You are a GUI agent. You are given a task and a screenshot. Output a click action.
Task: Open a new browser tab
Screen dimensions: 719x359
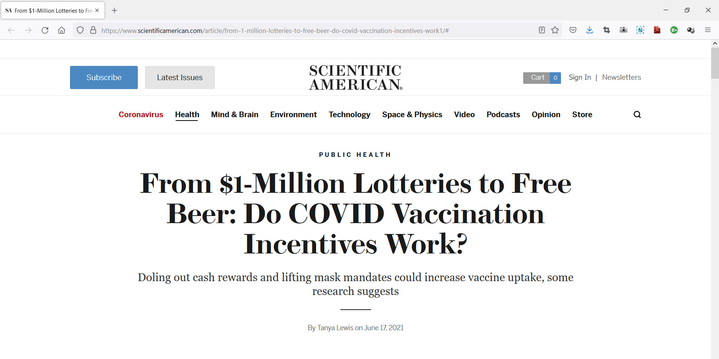[115, 10]
